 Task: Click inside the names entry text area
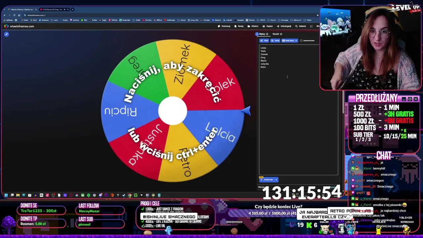click(298, 110)
